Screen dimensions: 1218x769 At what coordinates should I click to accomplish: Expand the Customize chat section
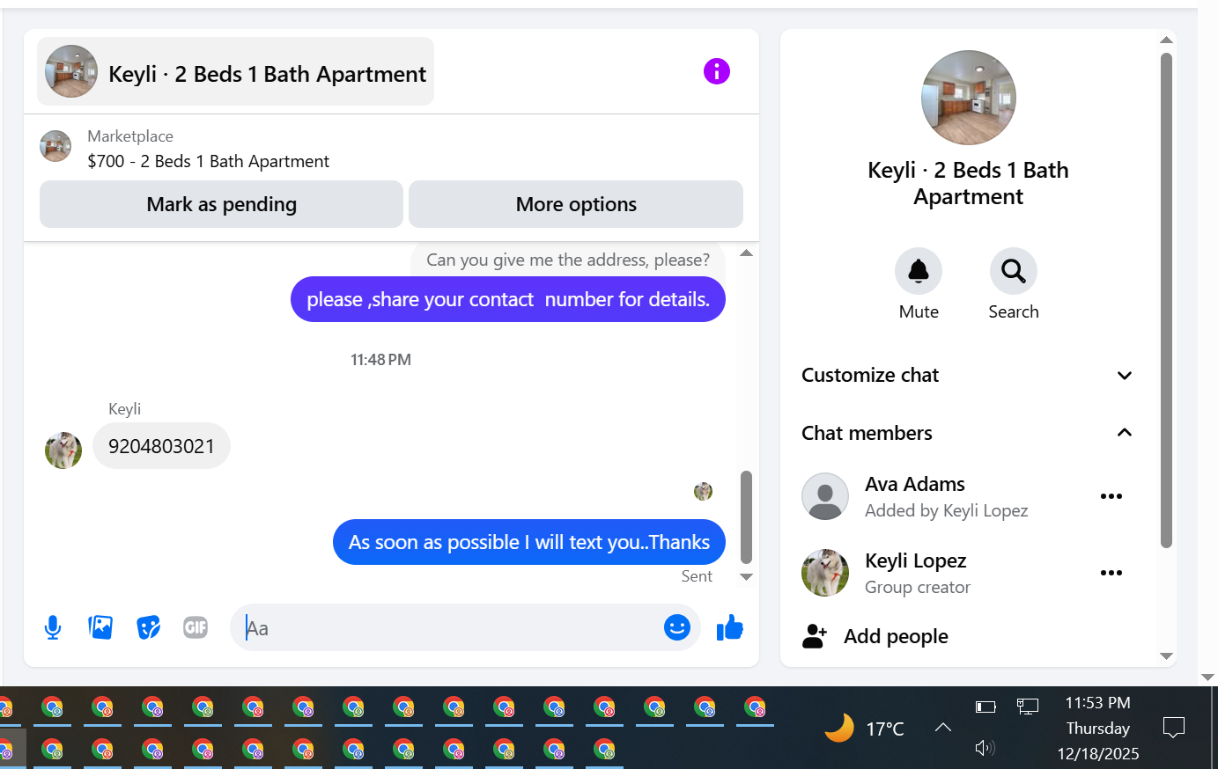pos(968,376)
